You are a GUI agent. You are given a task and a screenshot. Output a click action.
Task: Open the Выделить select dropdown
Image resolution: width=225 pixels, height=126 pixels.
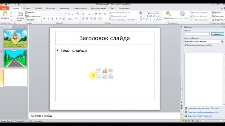[x=218, y=20]
